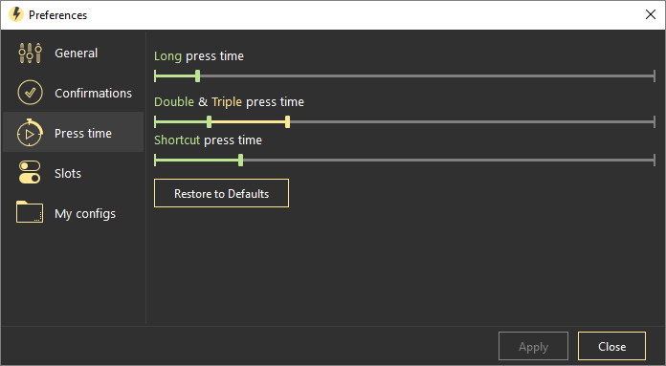Click the green Double press slider handle
The height and width of the screenshot is (366, 666).
coord(209,122)
